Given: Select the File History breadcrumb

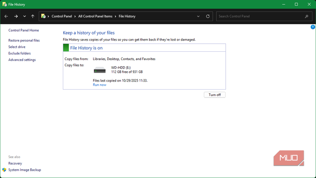Looking at the screenshot, I should 127,16.
